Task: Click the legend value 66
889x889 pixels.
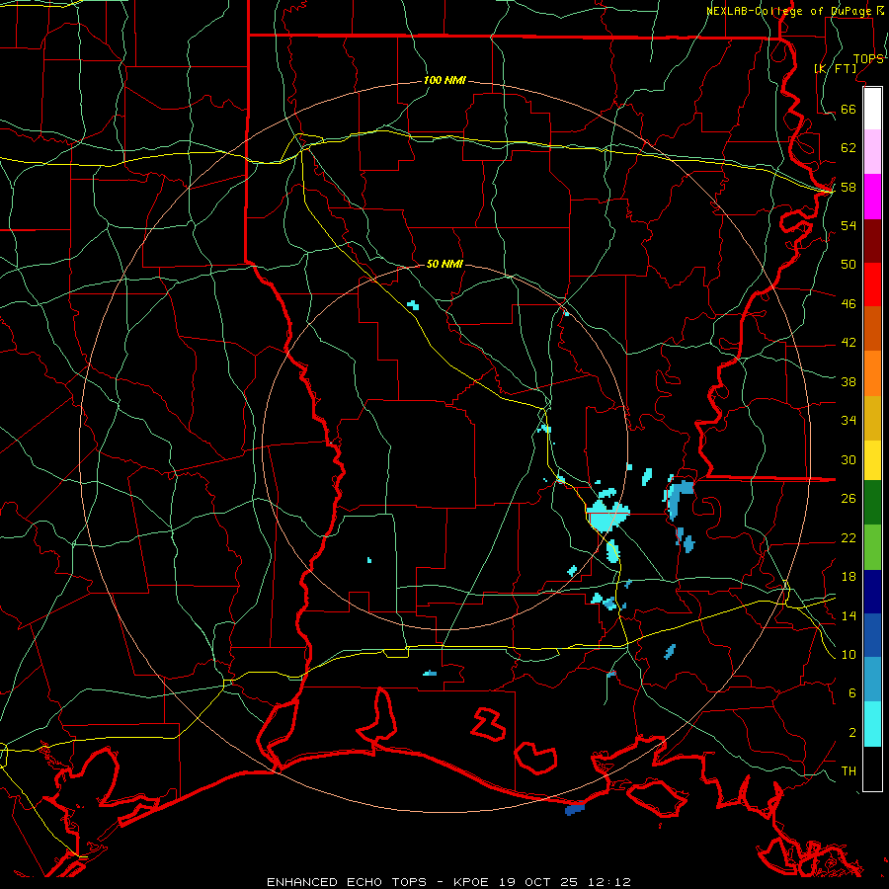Action: (x=849, y=109)
